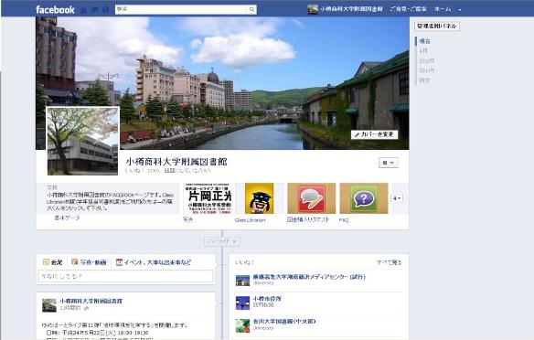The width and height of the screenshot is (534, 340).
Task: Expand the apps count dropdown beside FAQ
Action: click(x=397, y=198)
